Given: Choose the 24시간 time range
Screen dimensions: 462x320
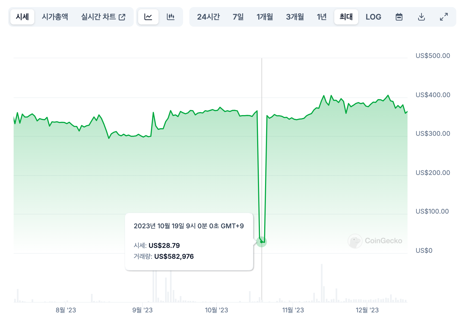Looking at the screenshot, I should tap(208, 17).
